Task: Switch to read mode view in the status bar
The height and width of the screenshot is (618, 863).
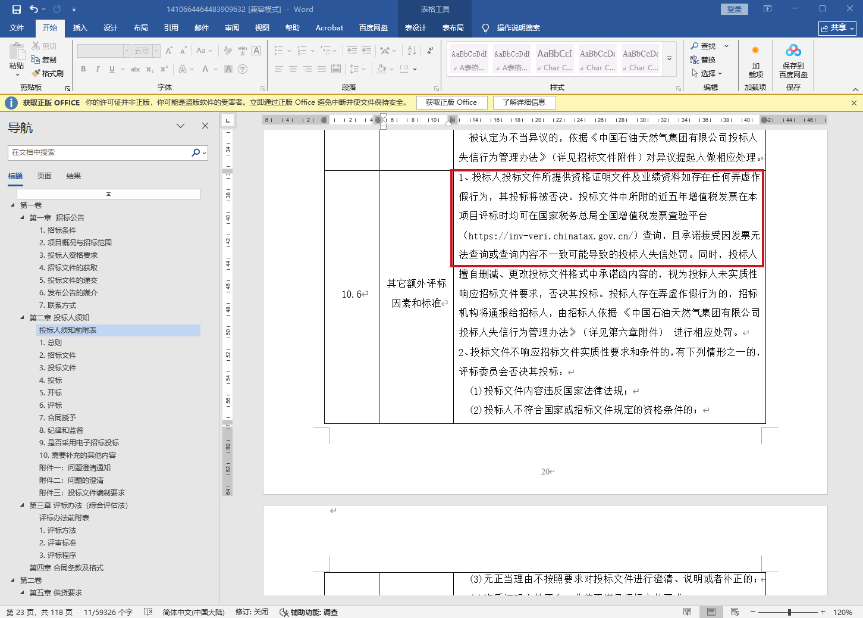Action: tap(688, 612)
